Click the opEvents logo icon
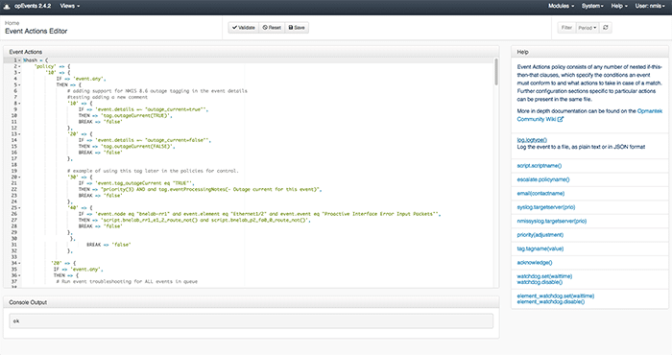Viewport: 672px width, 355px height. coord(7,6)
